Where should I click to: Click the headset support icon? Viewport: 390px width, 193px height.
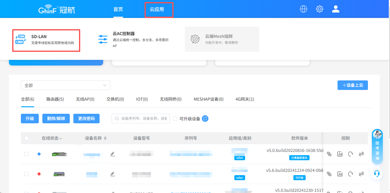tap(377, 174)
